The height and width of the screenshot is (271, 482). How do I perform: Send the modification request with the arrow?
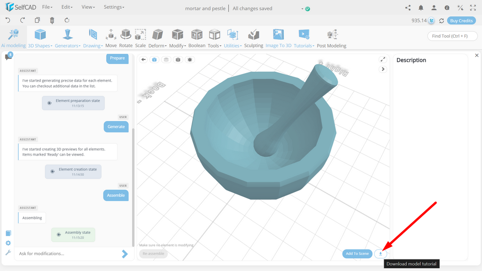click(x=124, y=254)
